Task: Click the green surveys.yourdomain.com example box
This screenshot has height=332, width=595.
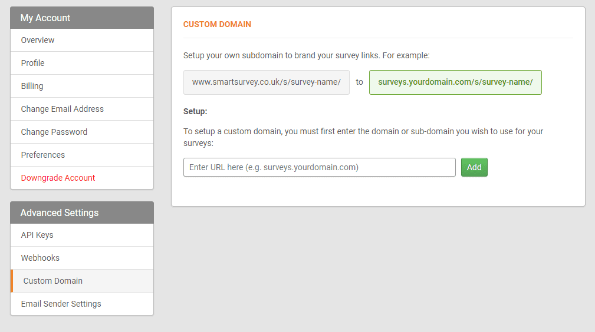Action: pyautogui.click(x=455, y=82)
